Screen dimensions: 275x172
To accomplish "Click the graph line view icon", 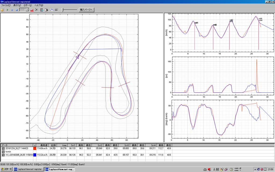I will (52, 10).
